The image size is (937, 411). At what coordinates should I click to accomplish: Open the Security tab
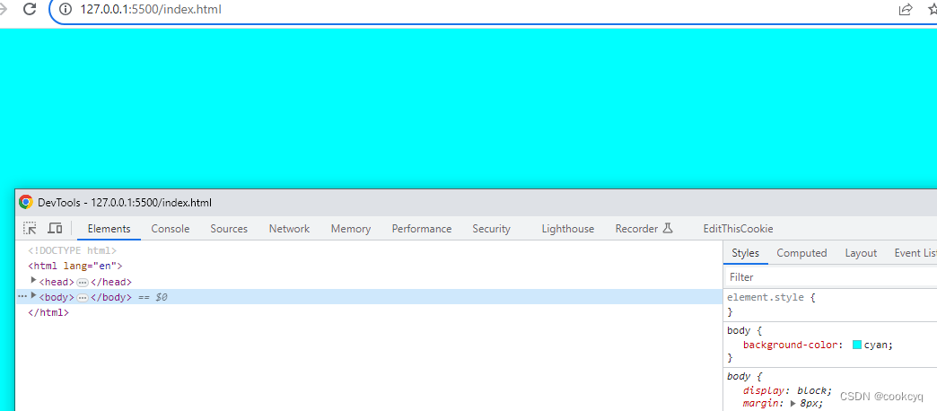491,229
